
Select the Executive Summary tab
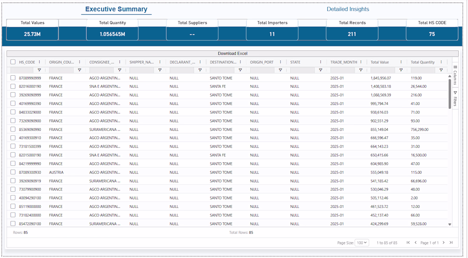(116, 9)
